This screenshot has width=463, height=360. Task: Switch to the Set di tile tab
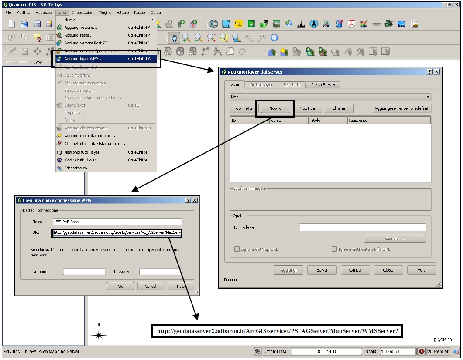coord(292,85)
